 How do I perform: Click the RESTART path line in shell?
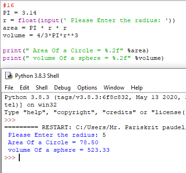click(95, 127)
